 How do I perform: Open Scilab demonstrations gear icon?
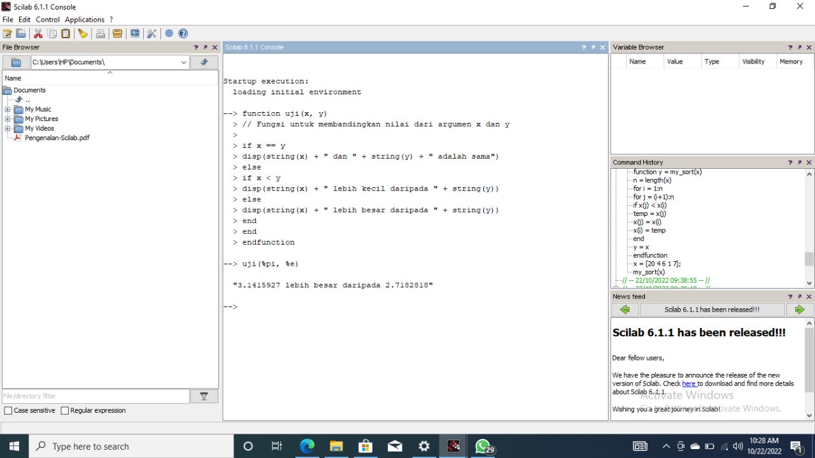tap(169, 34)
